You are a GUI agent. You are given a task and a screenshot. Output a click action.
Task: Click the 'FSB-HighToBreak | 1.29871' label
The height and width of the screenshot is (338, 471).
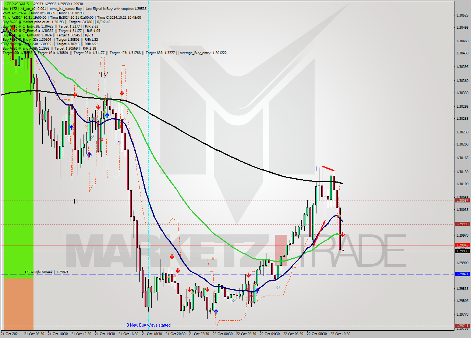(47, 272)
